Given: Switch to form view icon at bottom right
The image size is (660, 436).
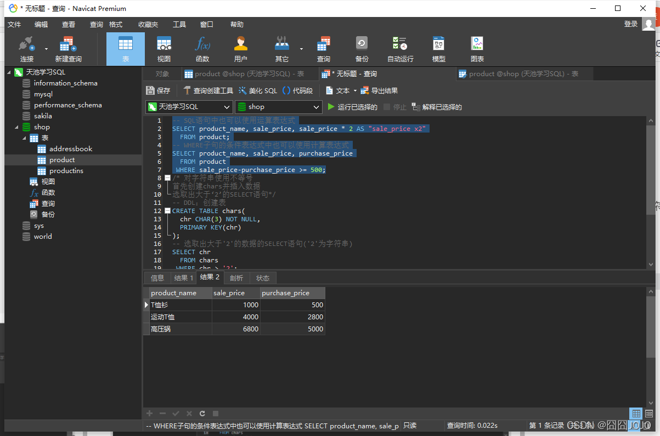Looking at the screenshot, I should (650, 414).
